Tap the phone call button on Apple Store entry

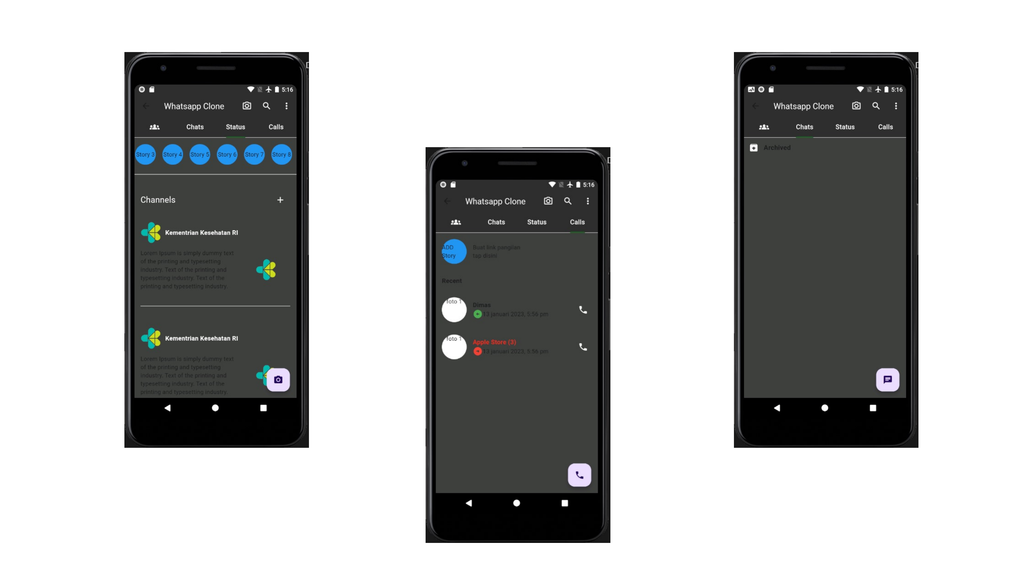tap(582, 347)
